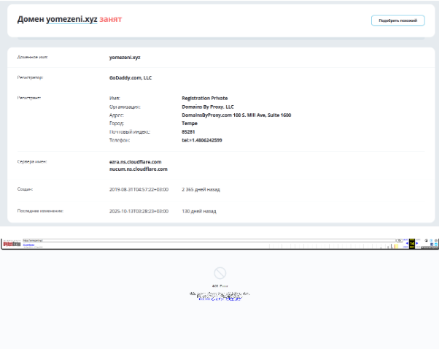Image resolution: width=442 pixels, height=349 pixels.
Task: Share capture via the Twitter icon
Action: click(x=436, y=245)
